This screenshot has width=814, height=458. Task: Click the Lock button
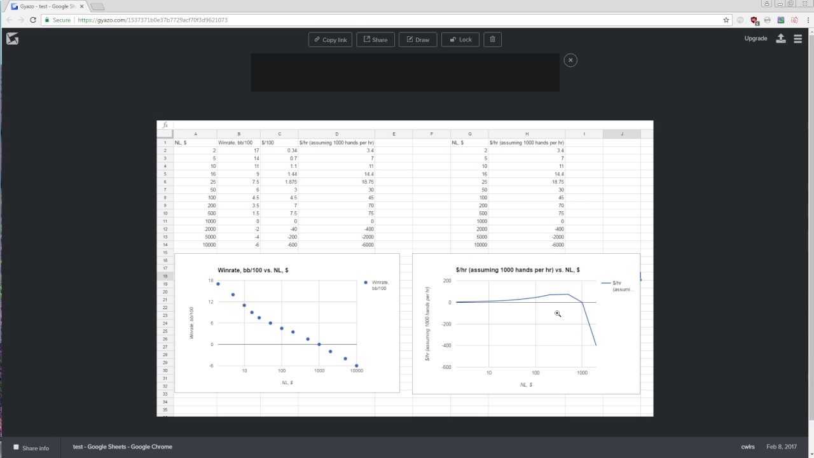(x=460, y=39)
